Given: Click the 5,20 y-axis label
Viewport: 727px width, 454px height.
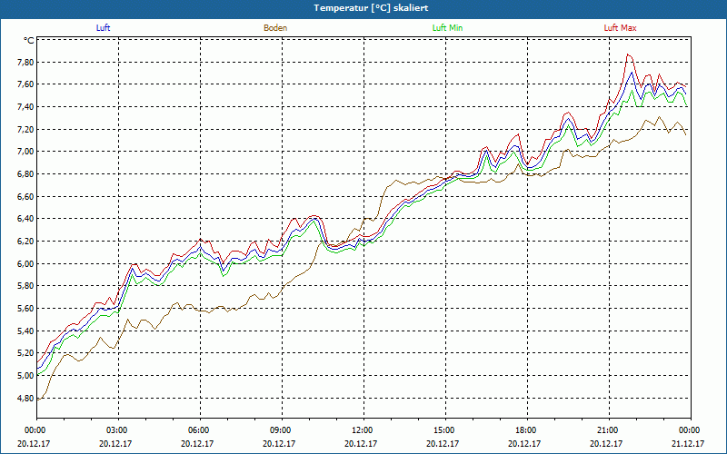Looking at the screenshot, I should click(25, 353).
